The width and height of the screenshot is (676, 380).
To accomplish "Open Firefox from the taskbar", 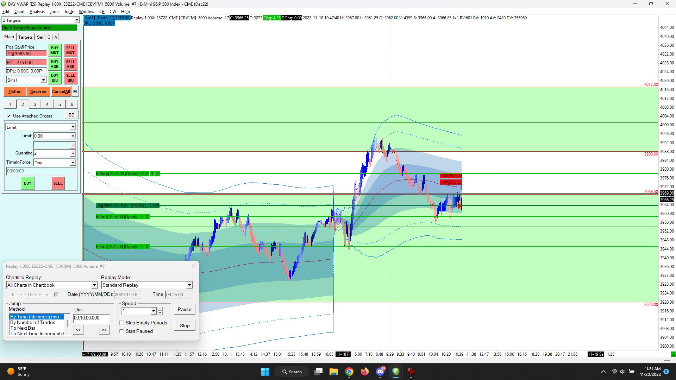I will click(364, 372).
